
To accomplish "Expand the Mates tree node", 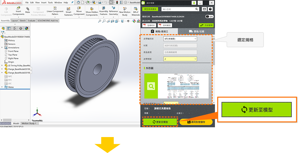I will pyautogui.click(x=3, y=87).
